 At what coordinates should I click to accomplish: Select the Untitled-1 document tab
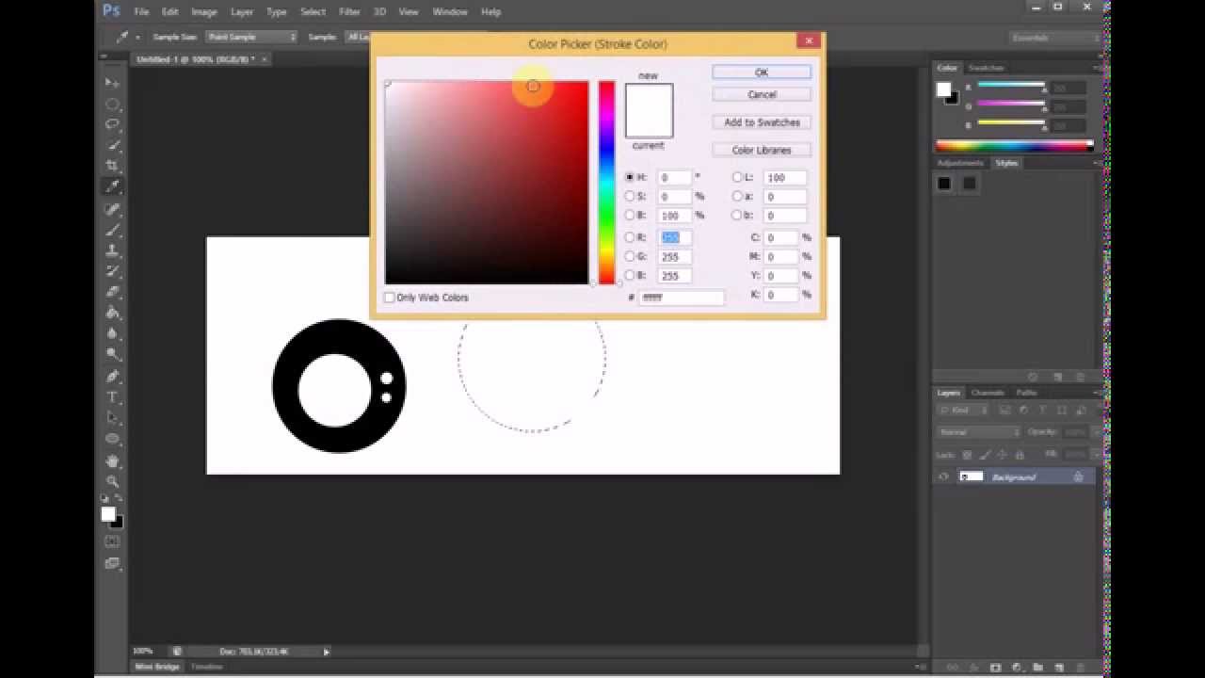(x=195, y=58)
